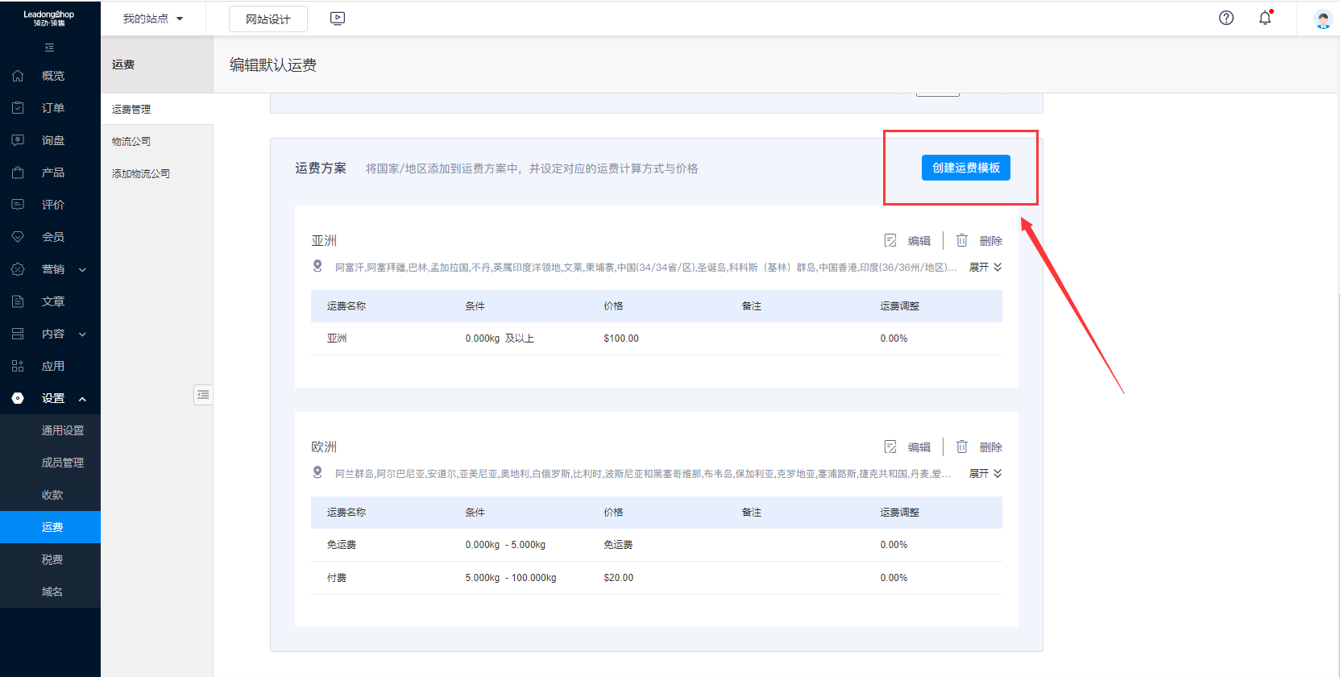This screenshot has height=677, width=1340.
Task: Open the 我的站点 dropdown
Action: 152,19
